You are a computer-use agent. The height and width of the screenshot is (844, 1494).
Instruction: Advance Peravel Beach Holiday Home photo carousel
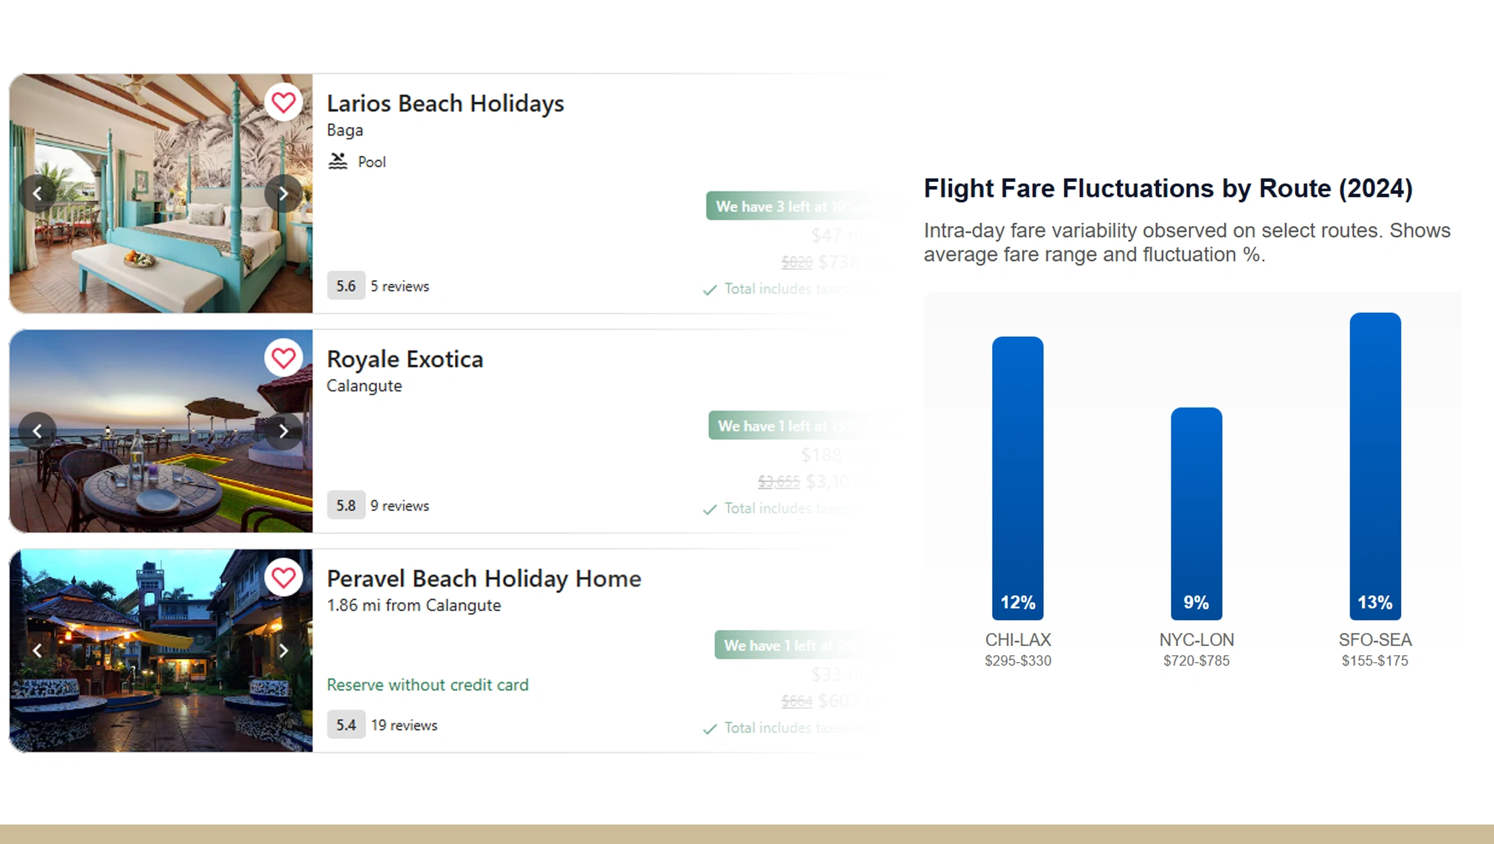(284, 651)
